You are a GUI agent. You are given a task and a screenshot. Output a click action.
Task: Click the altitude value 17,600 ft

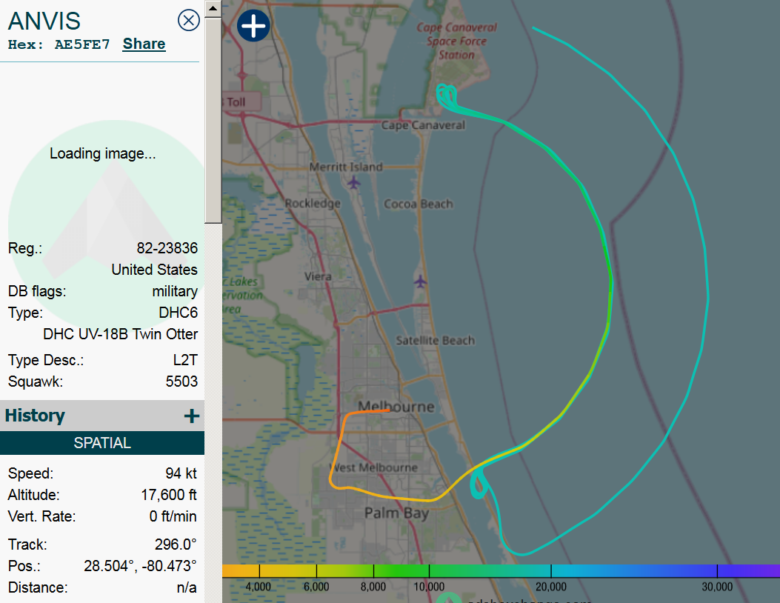169,495
